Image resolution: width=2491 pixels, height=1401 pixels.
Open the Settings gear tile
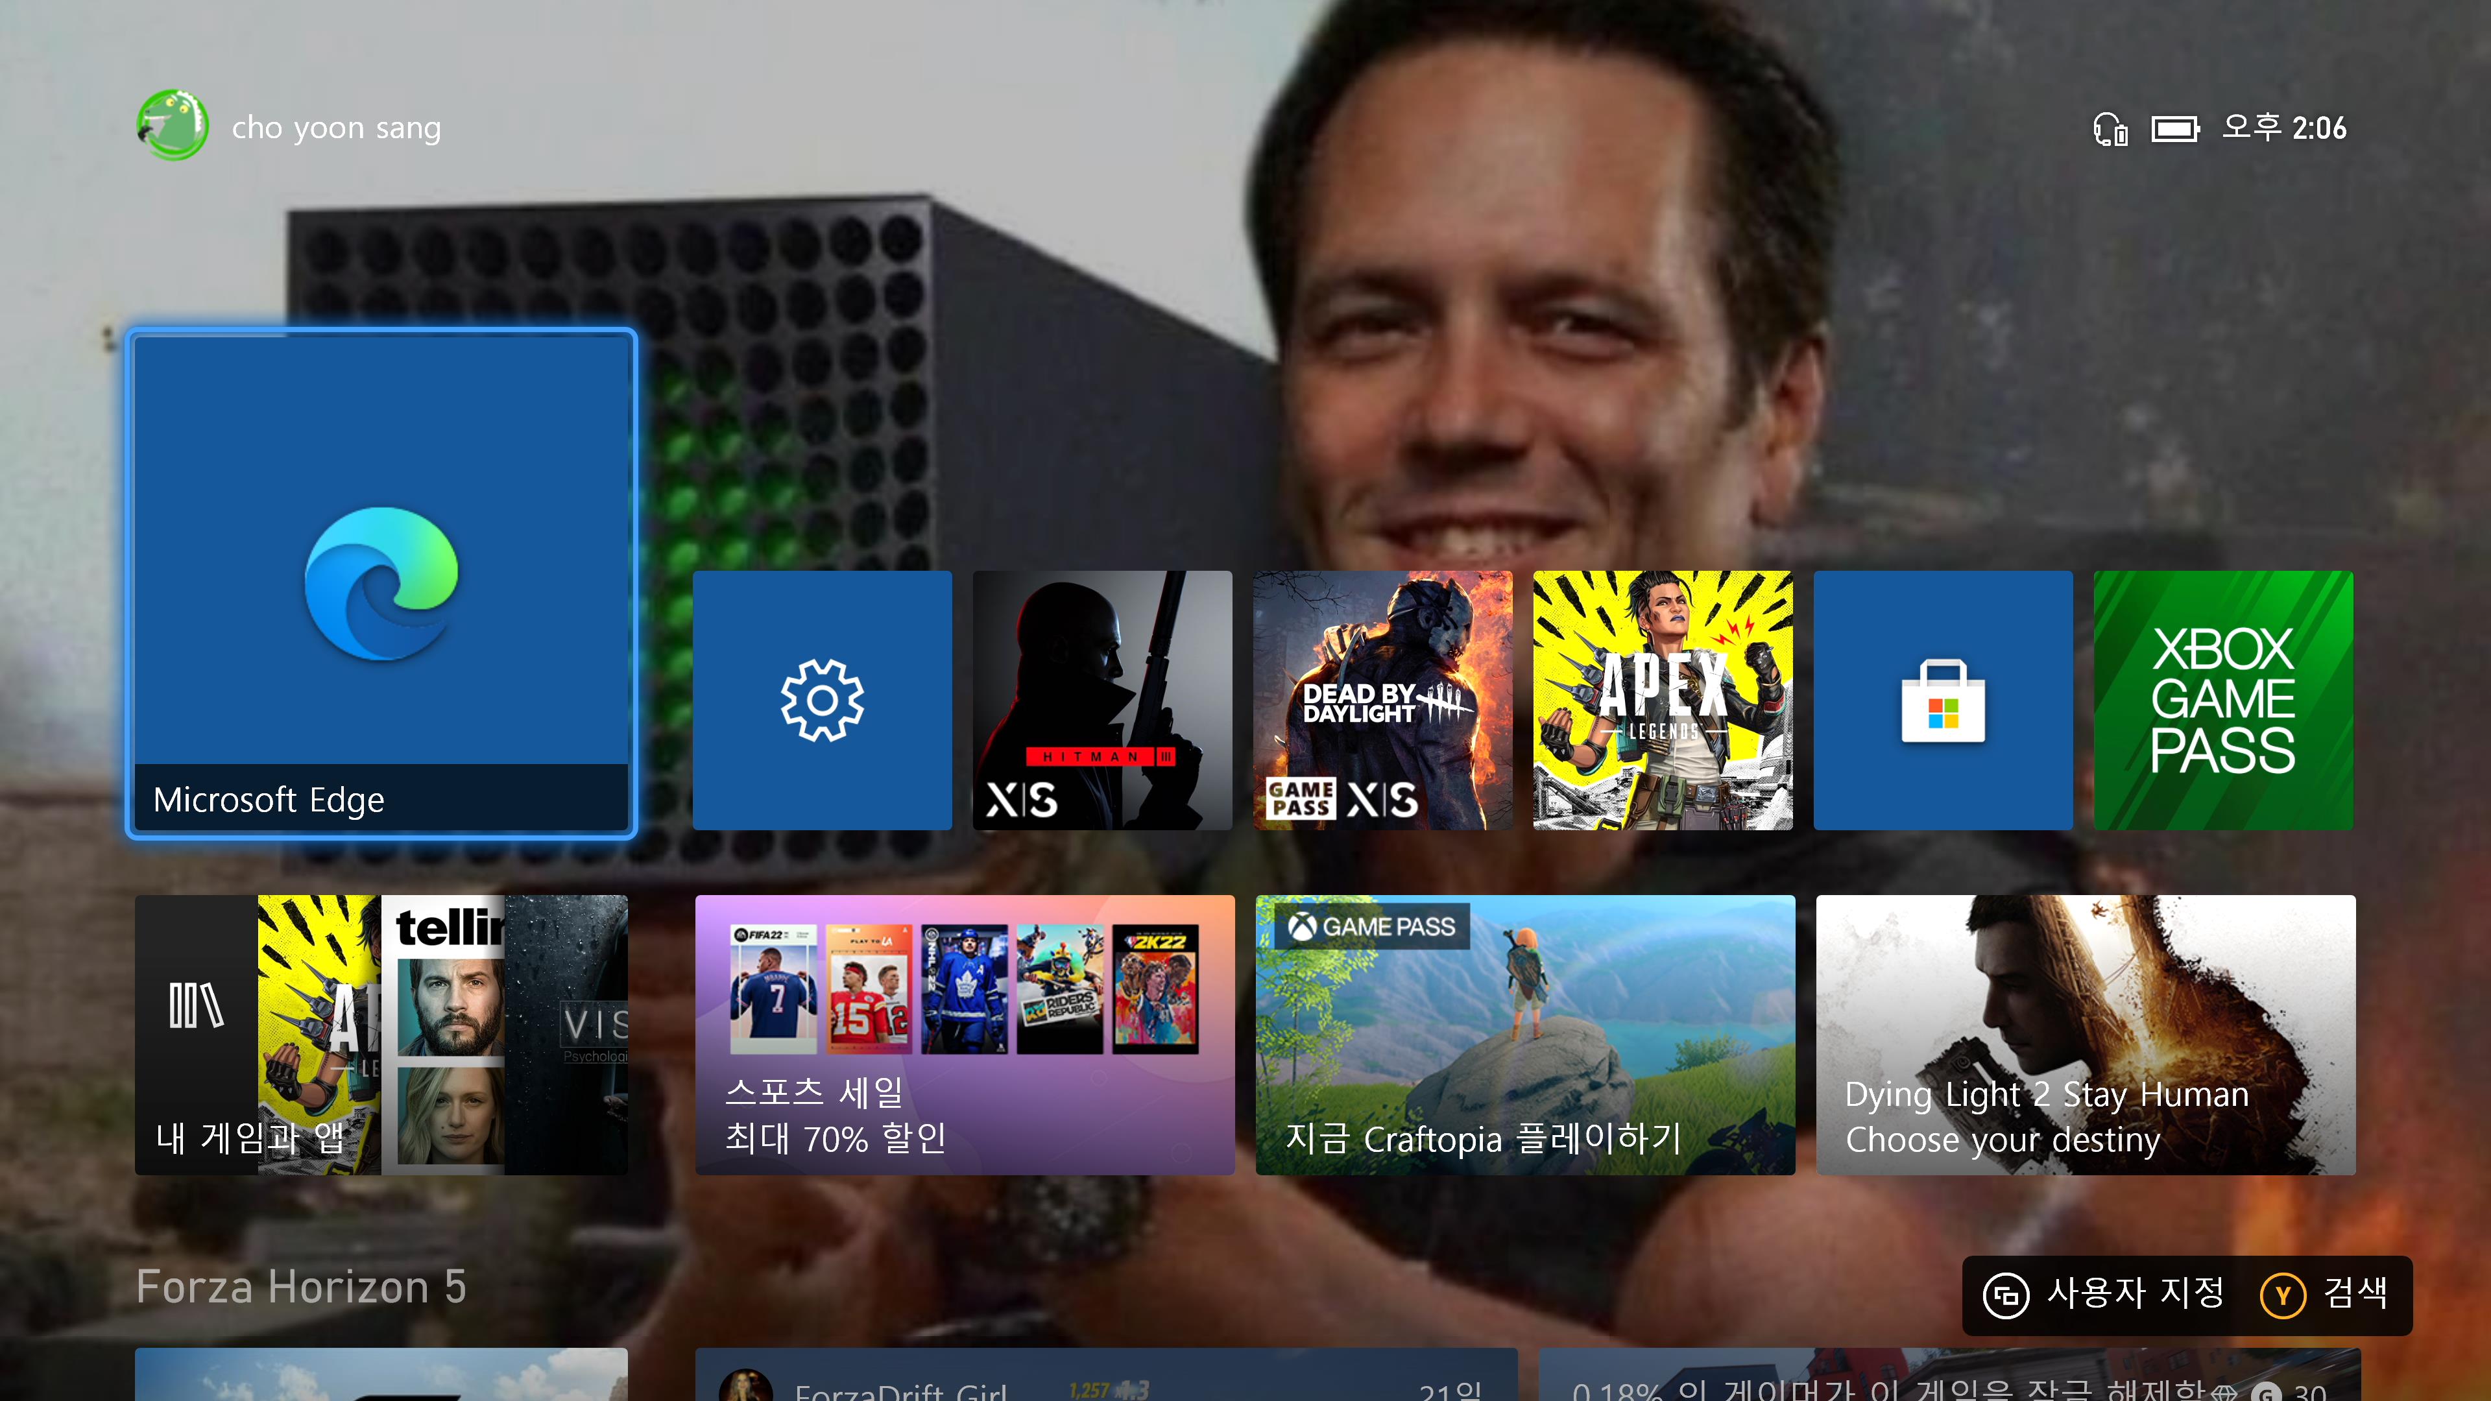(822, 700)
